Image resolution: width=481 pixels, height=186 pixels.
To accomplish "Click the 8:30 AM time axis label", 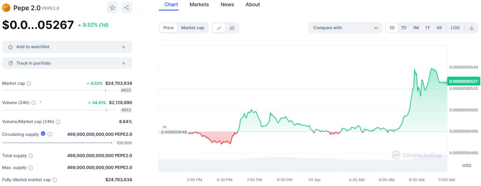I will point(417,180).
